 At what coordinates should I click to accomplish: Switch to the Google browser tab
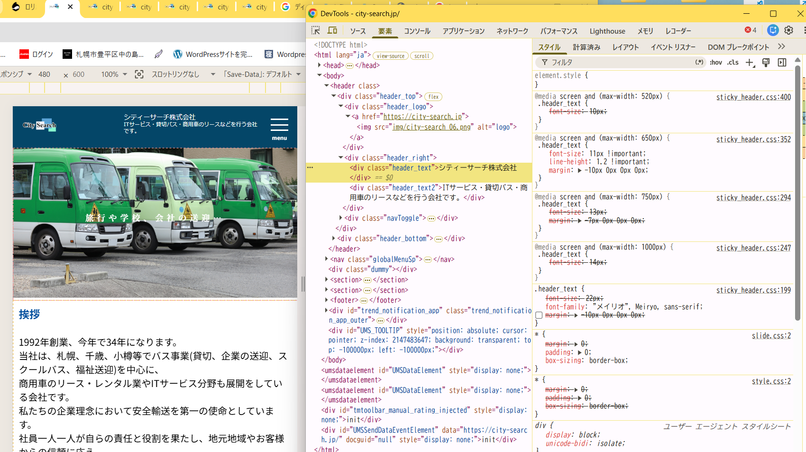292,7
